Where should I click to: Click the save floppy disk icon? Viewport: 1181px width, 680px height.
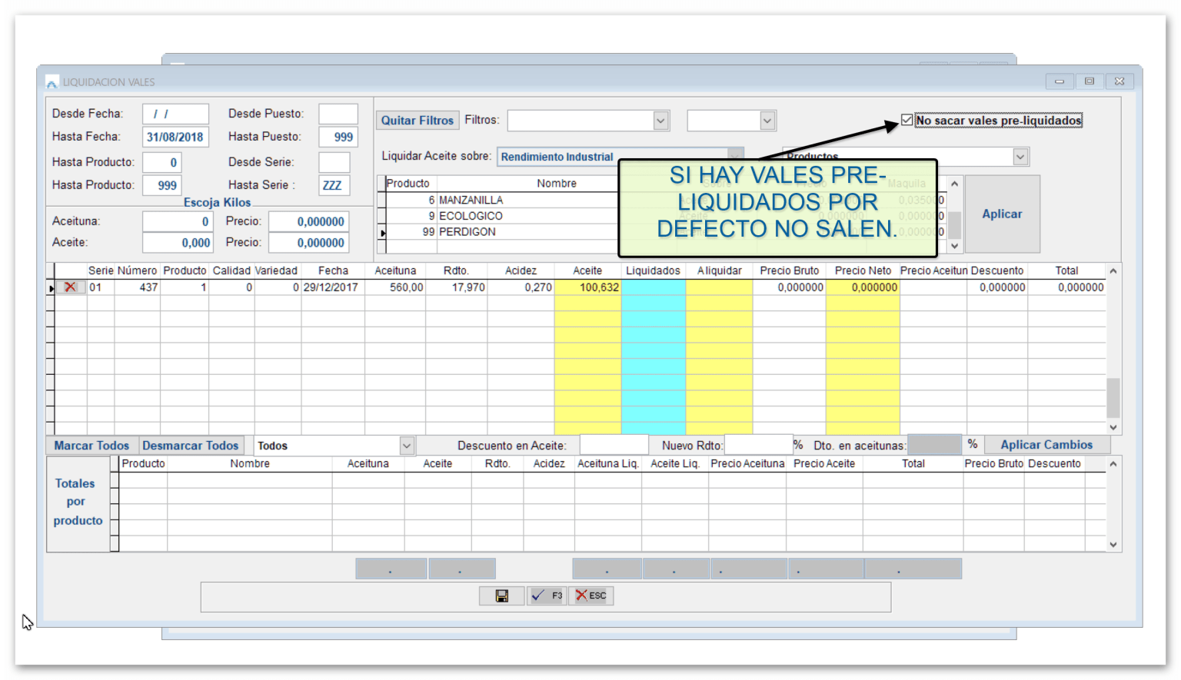click(501, 596)
